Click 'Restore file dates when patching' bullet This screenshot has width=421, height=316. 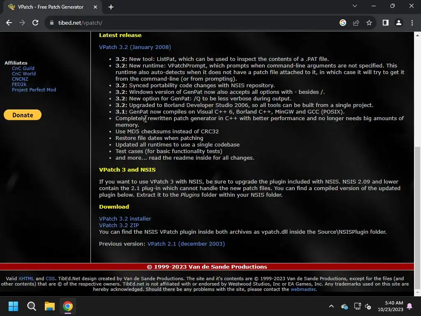click(x=159, y=138)
